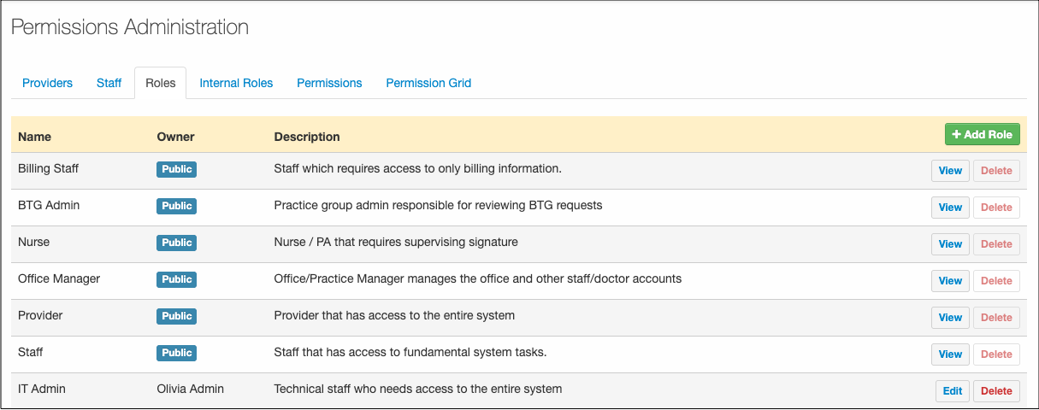View the Provider role
Image resolution: width=1039 pixels, height=410 pixels.
(950, 318)
